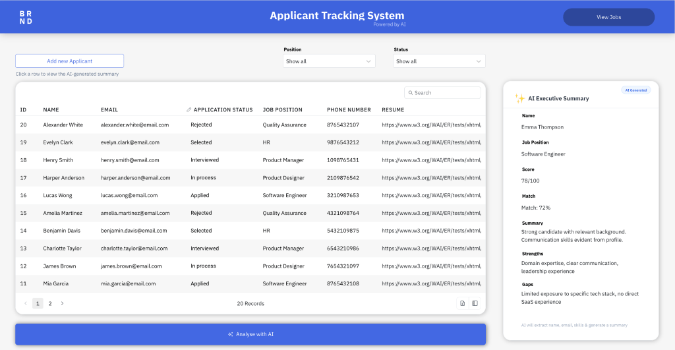Select Charlotte Taylor name cell
The image size is (675, 350).
62,248
